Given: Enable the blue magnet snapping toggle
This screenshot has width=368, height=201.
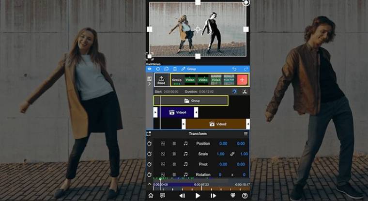Looking at the screenshot, I should (x=234, y=91).
